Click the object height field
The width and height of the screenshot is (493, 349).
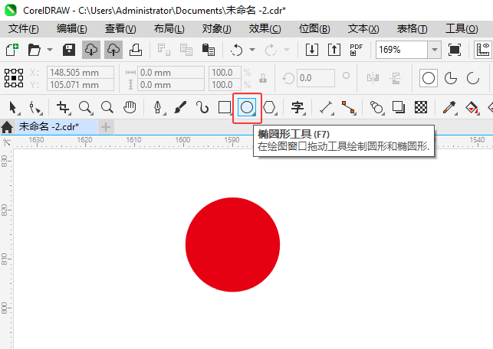tap(171, 85)
